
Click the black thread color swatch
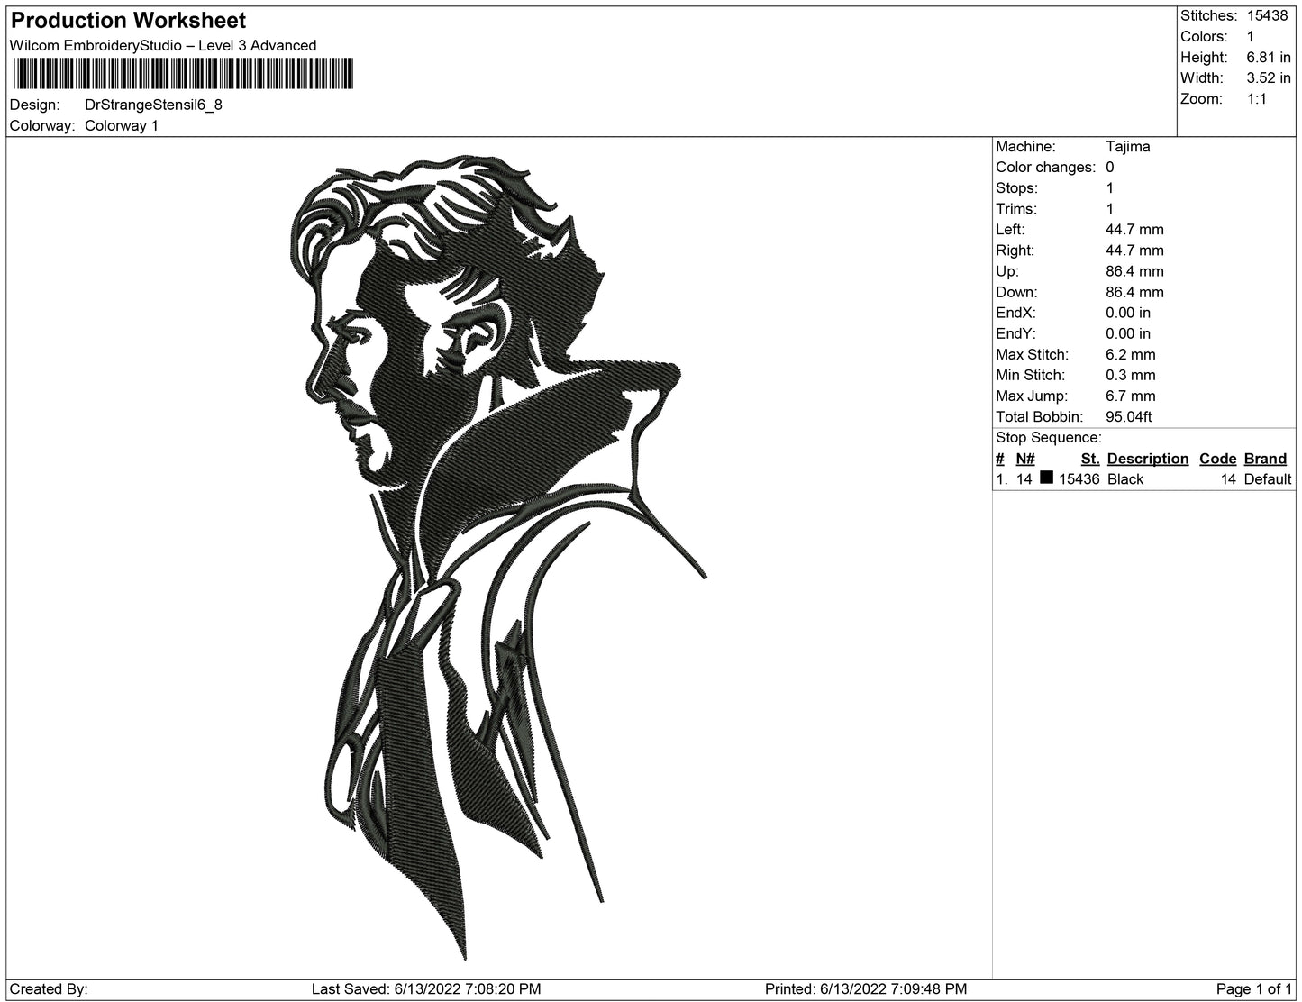(x=1046, y=478)
